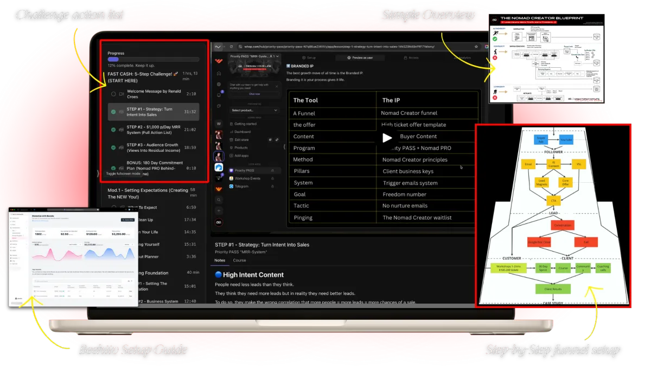The image size is (651, 366).
Task: Collapse FAST CASH 5-Step Challenge module
Action: click(x=154, y=77)
